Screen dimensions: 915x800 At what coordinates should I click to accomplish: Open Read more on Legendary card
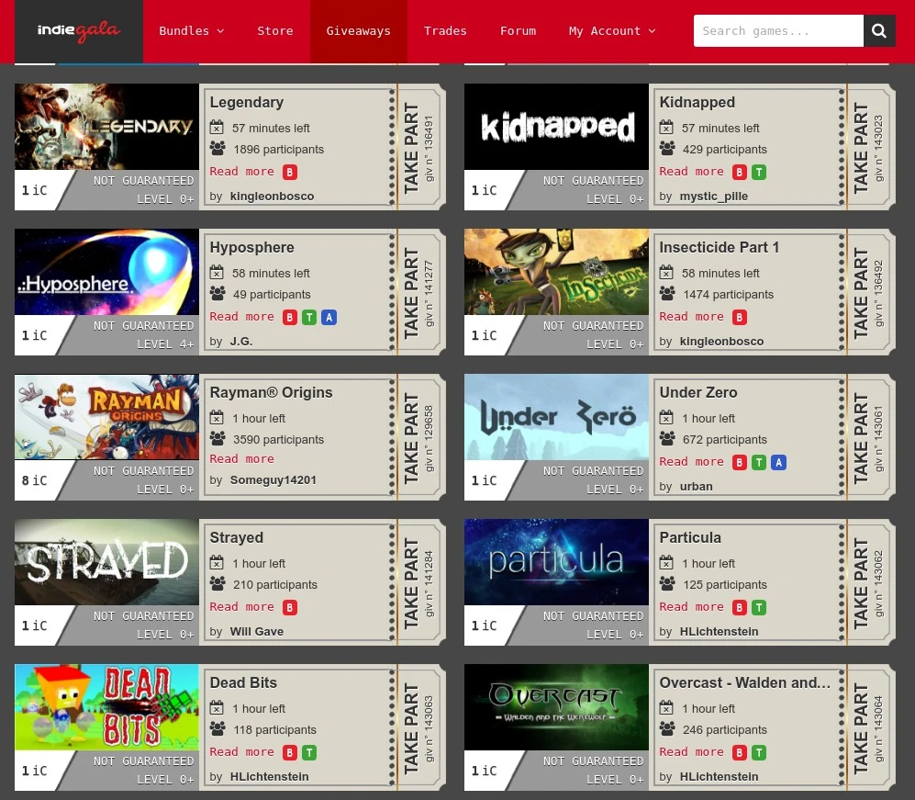coord(241,171)
